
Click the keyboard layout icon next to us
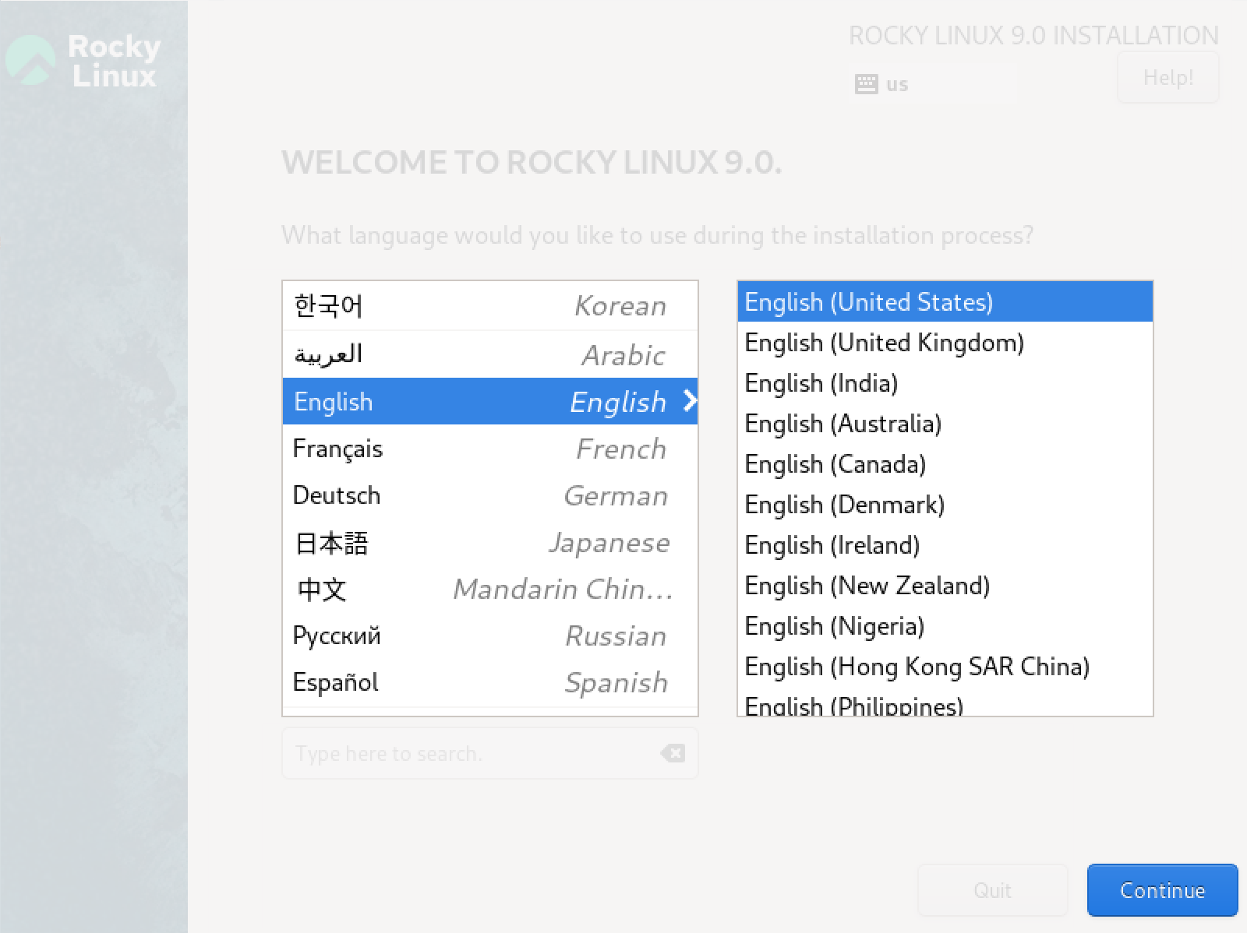[866, 84]
